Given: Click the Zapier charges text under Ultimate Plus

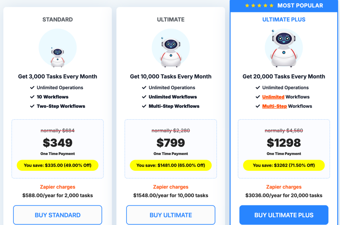Looking at the screenshot, I should click(283, 187).
